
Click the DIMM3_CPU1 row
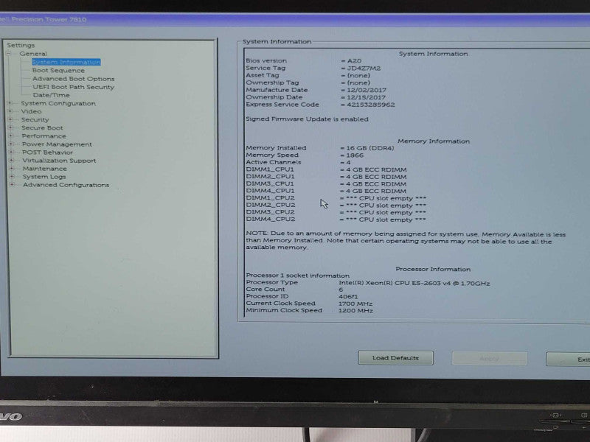point(326,183)
